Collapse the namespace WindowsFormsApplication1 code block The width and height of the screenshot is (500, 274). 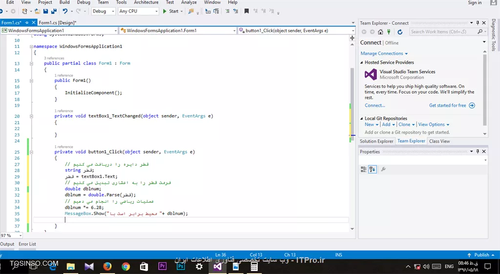(x=31, y=46)
